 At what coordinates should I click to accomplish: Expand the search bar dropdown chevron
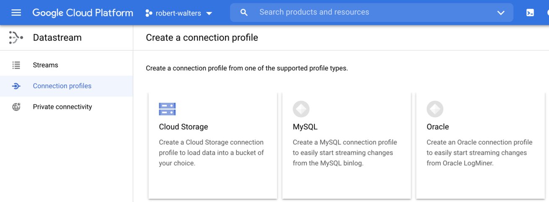point(501,13)
